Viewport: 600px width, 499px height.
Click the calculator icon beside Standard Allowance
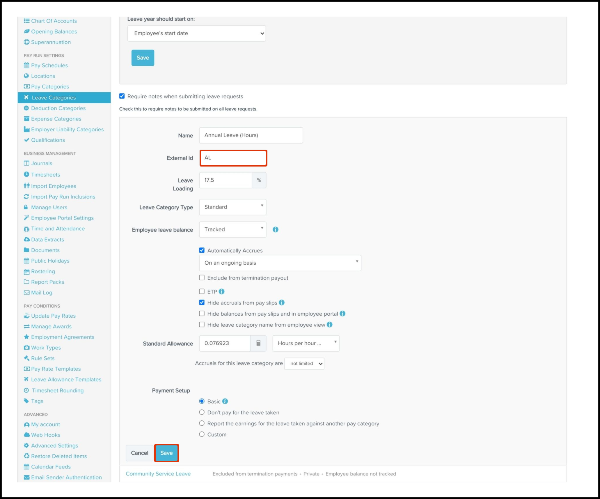coord(258,343)
